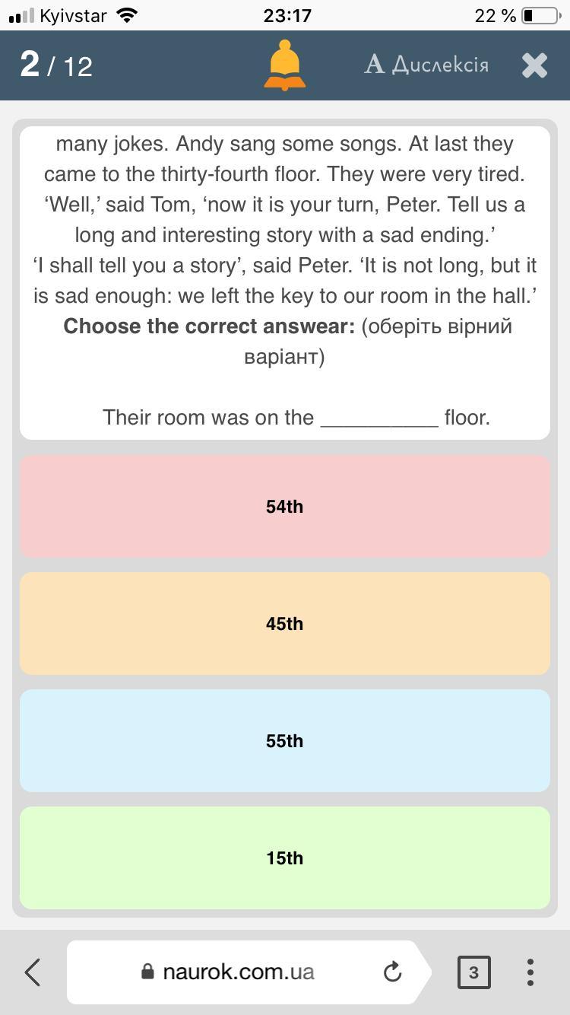Go back using the browser back arrow

tap(33, 972)
